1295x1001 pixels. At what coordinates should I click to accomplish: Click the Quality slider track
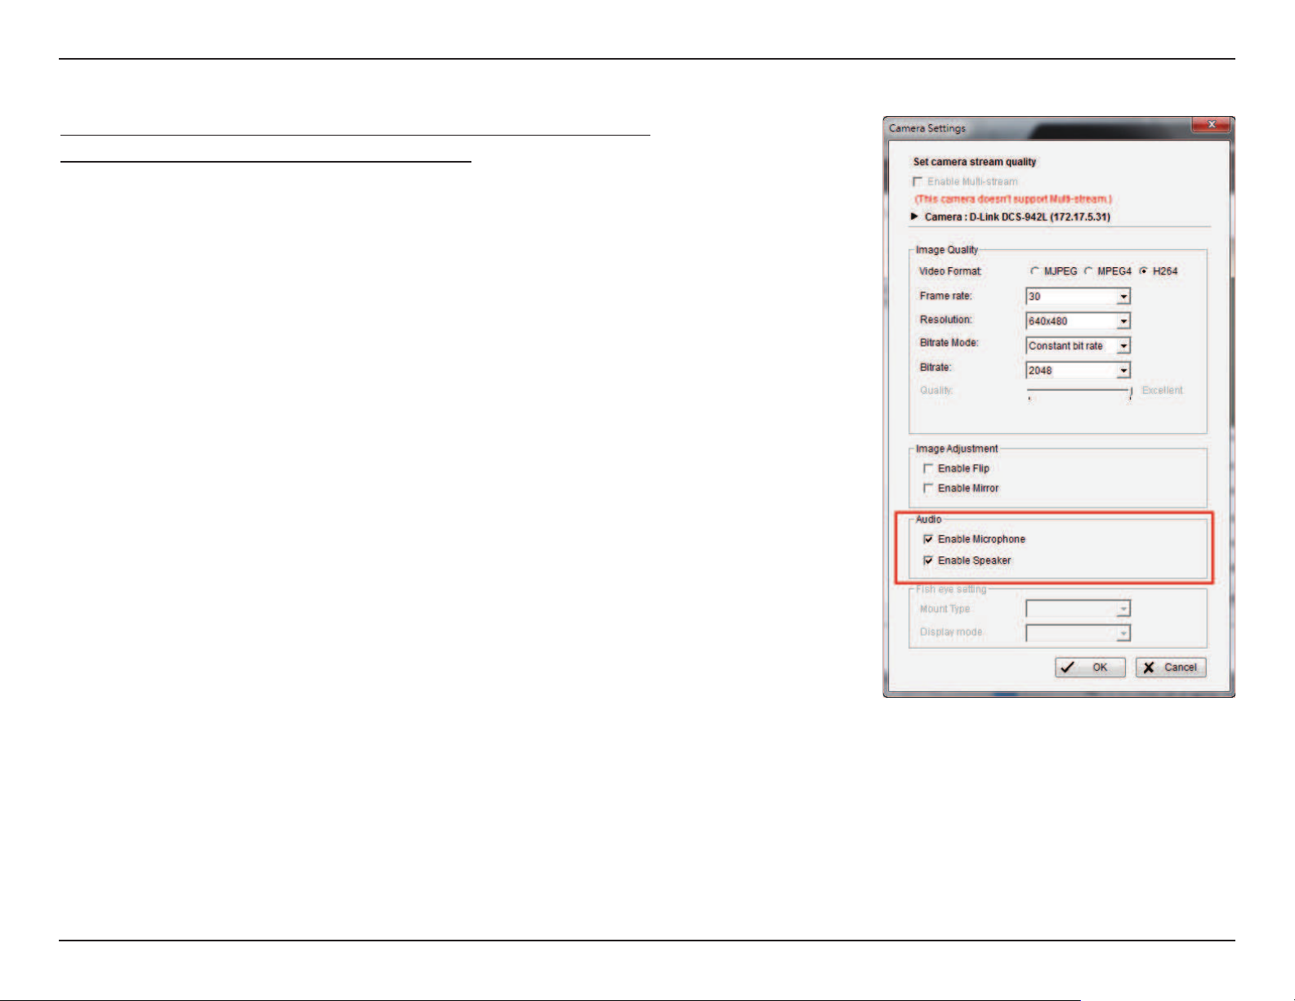(x=1078, y=391)
